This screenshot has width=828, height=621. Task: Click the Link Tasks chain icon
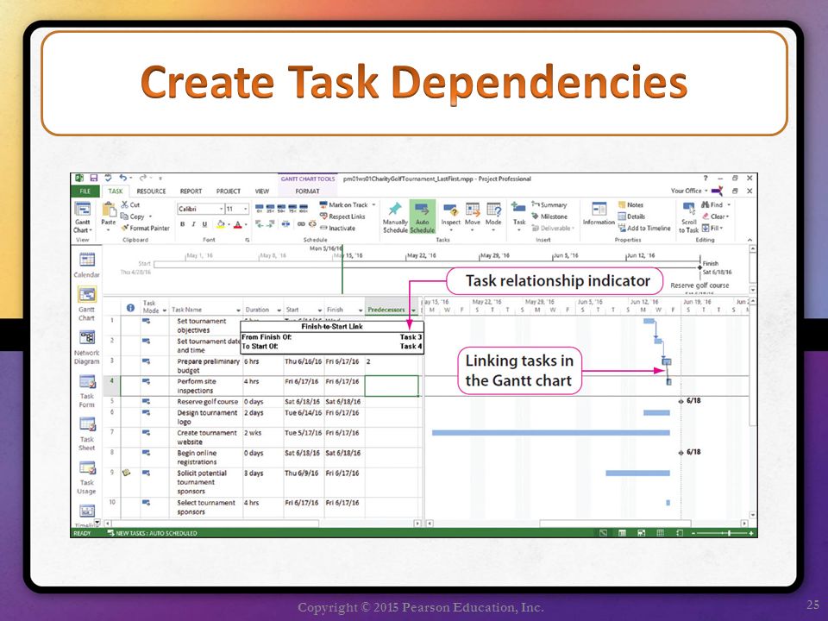point(301,224)
